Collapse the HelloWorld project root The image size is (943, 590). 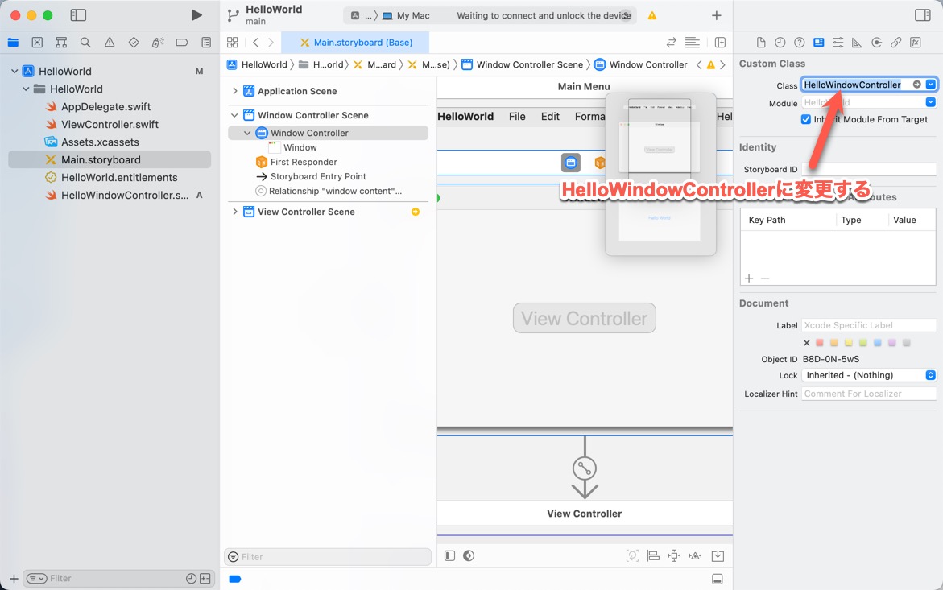point(14,71)
